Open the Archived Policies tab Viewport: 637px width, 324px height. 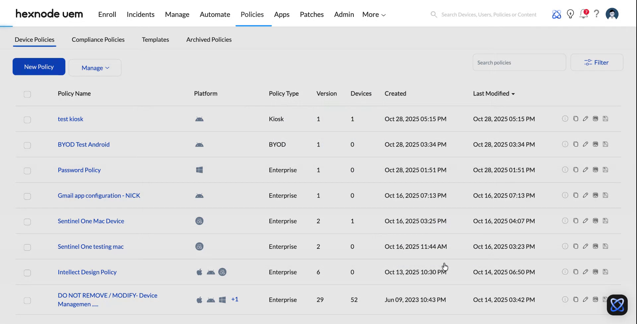click(209, 39)
